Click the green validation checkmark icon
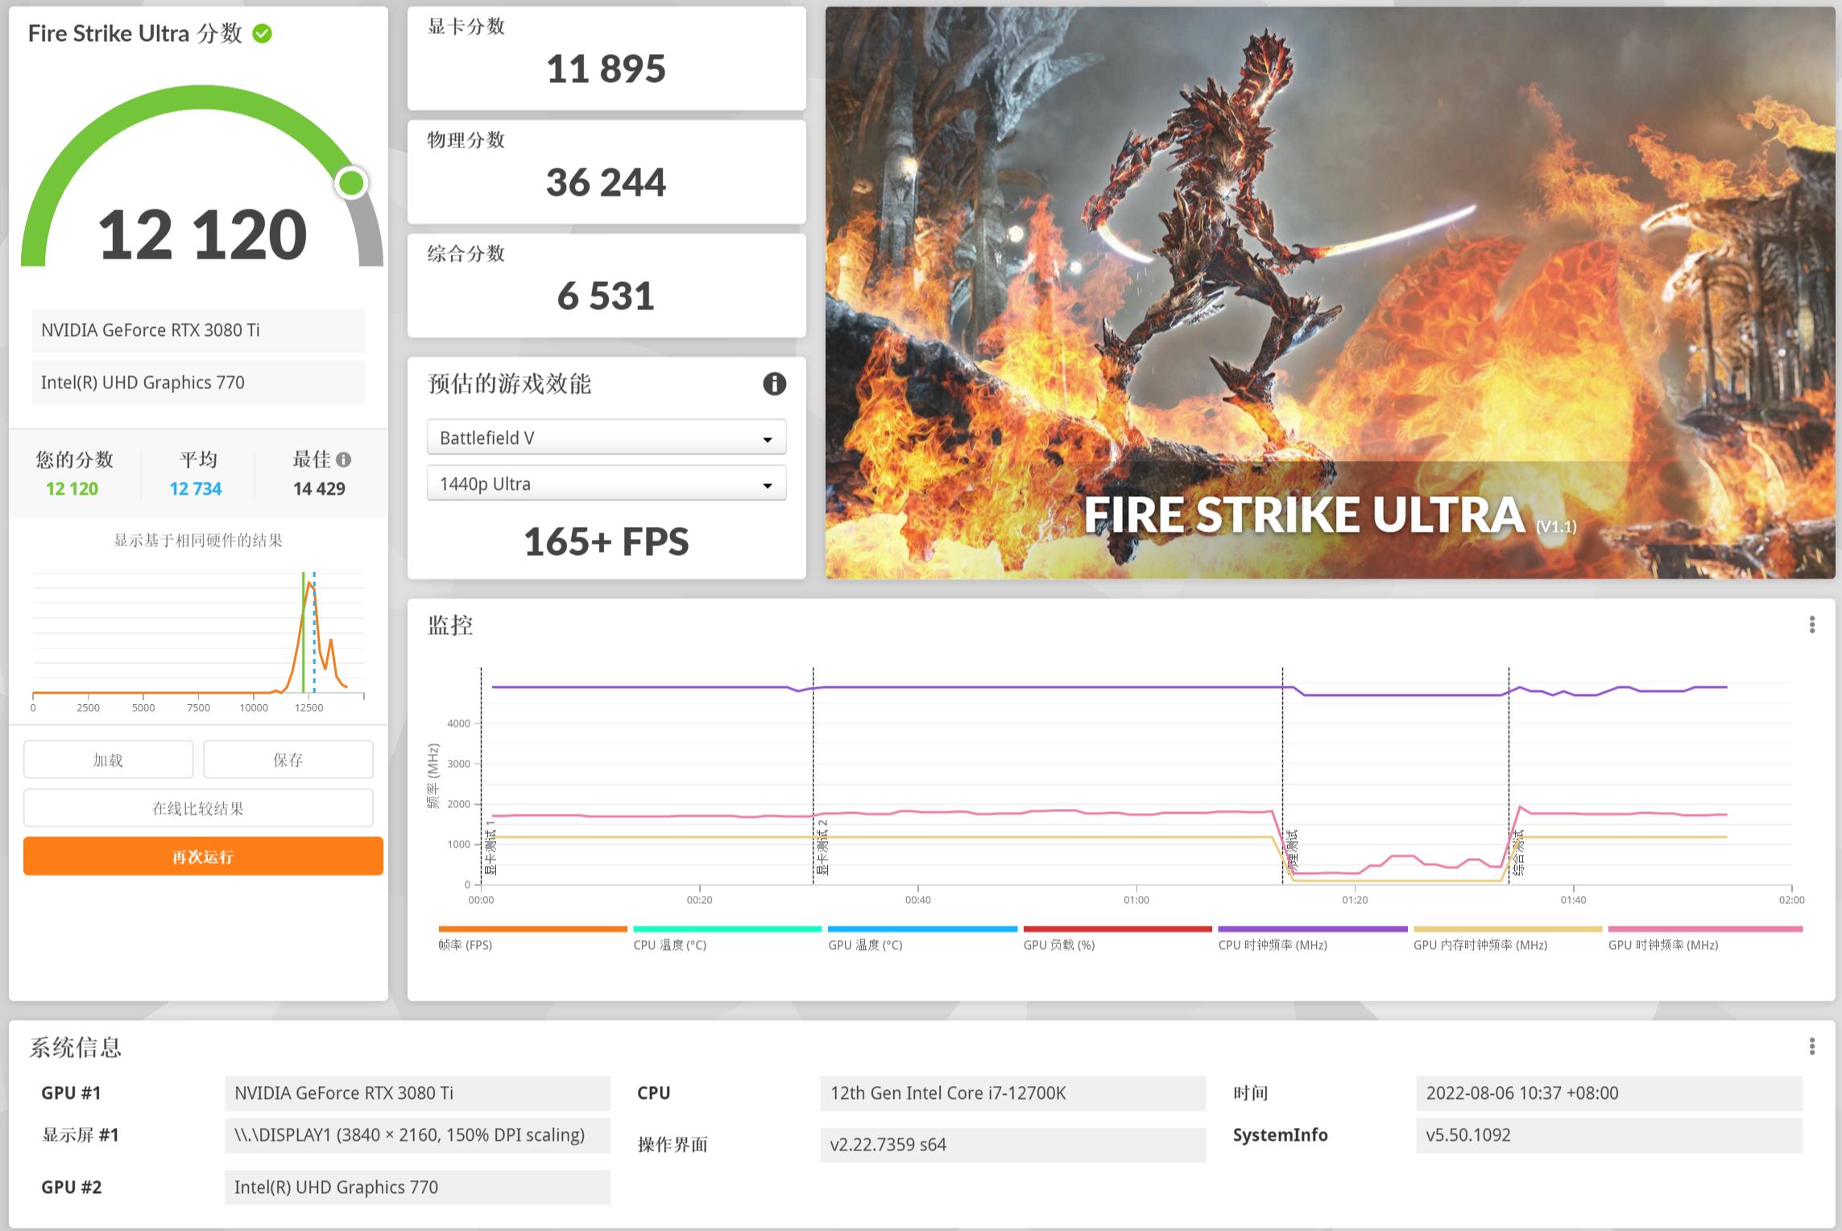 263,34
